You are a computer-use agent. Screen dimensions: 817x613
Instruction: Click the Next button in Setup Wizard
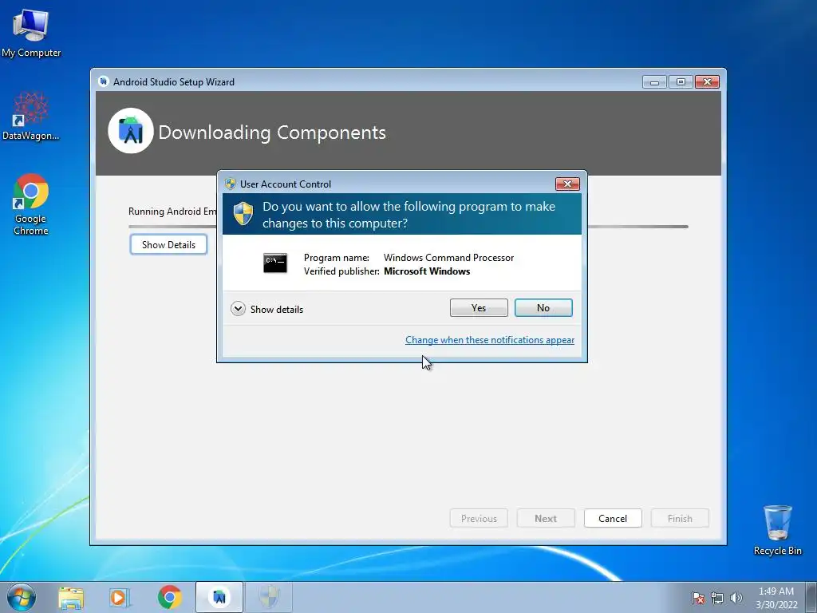[546, 519]
